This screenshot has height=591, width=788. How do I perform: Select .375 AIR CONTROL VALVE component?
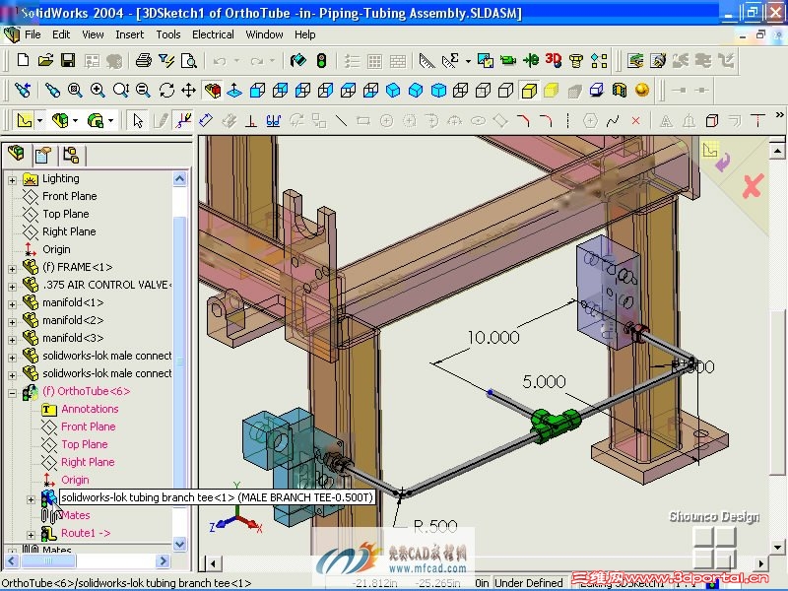tap(105, 285)
